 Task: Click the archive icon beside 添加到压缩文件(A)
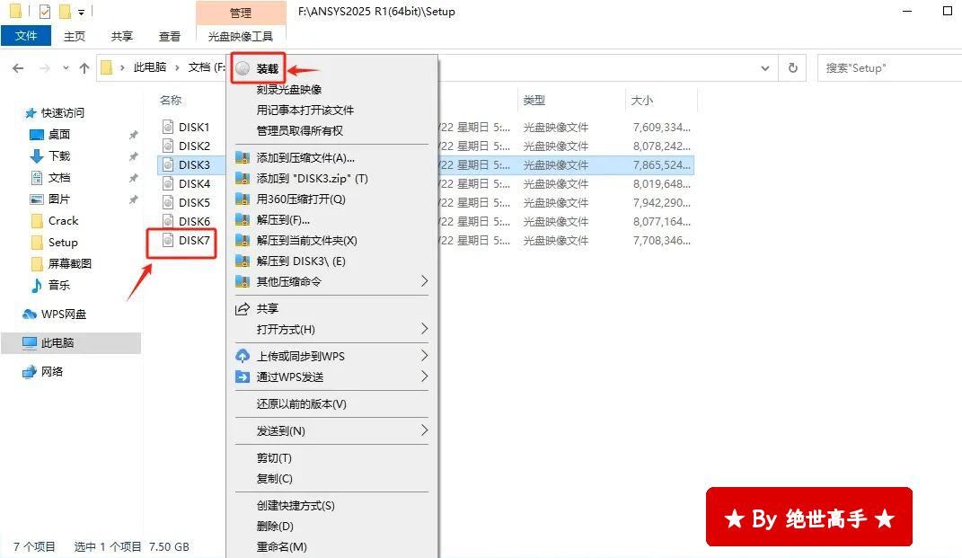[x=243, y=158]
